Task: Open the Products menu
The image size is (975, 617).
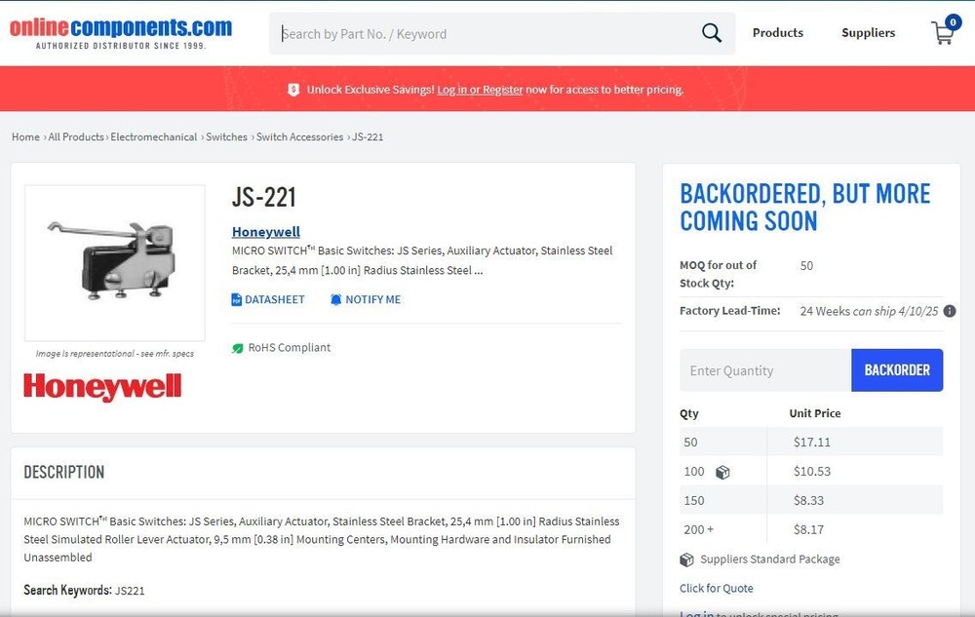Action: (x=777, y=33)
